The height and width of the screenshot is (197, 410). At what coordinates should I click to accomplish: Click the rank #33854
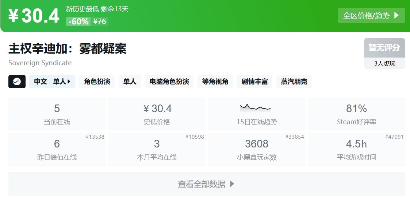(x=294, y=137)
